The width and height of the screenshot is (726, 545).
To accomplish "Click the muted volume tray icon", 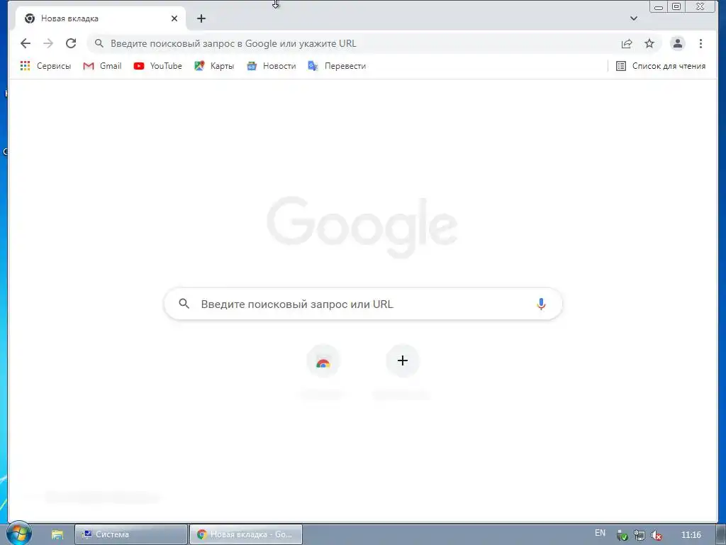I will coord(656,535).
